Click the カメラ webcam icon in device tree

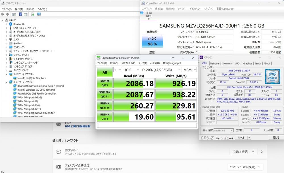(x=11, y=39)
